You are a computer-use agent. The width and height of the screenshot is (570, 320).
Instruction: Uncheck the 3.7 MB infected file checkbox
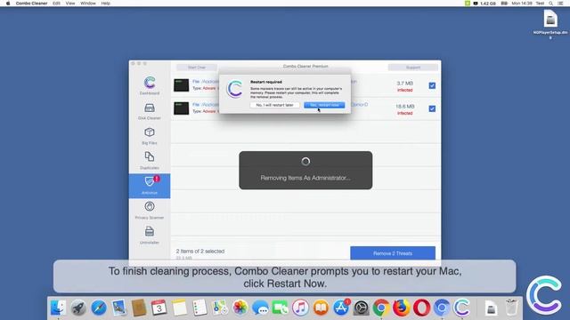[x=432, y=85]
